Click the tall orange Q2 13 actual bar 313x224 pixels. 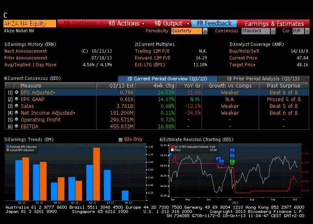[97, 174]
